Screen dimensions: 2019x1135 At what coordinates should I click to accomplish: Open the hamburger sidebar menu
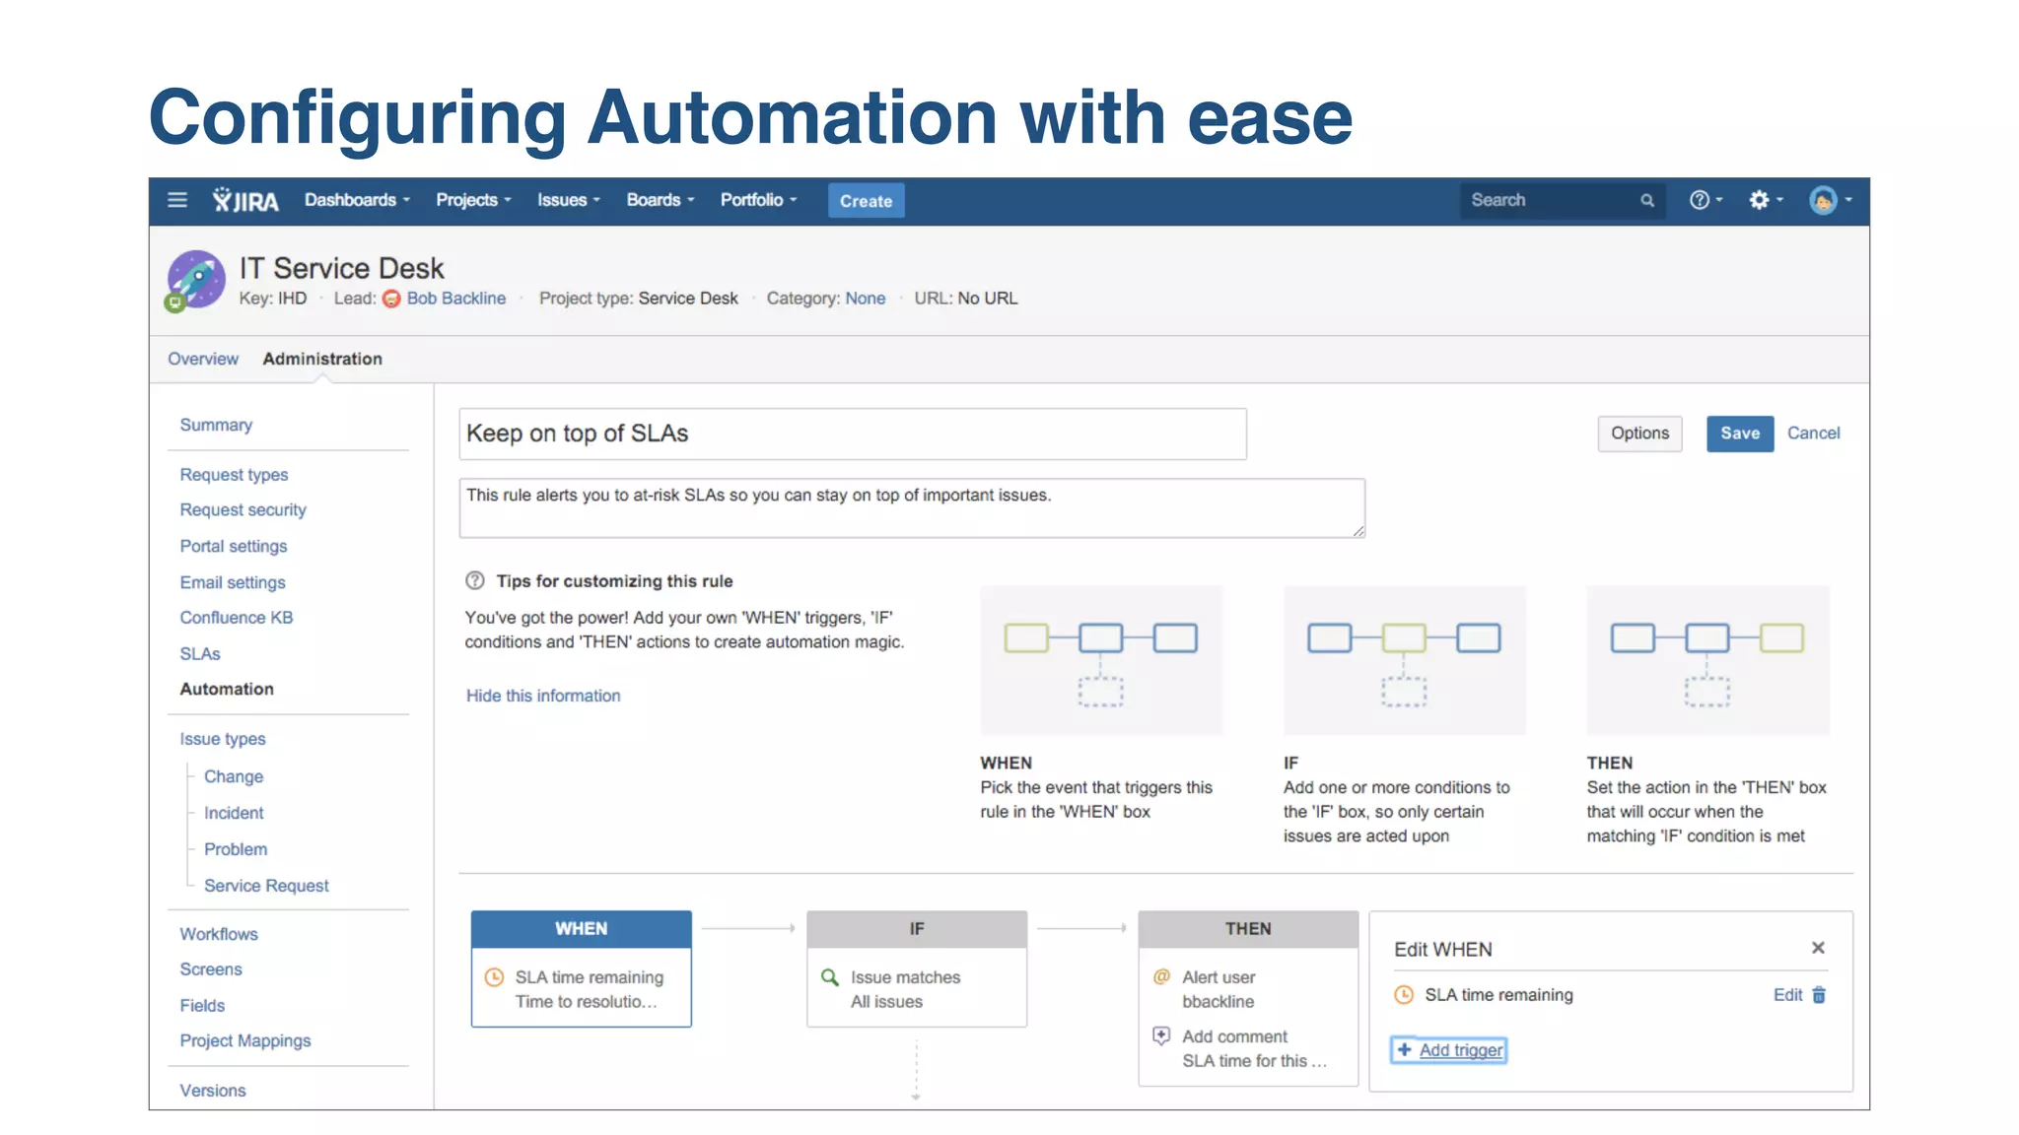coord(177,200)
